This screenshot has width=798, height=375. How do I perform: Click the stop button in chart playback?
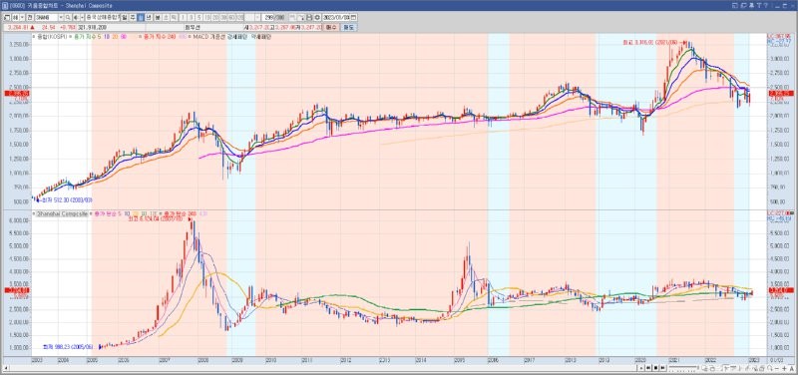655,368
